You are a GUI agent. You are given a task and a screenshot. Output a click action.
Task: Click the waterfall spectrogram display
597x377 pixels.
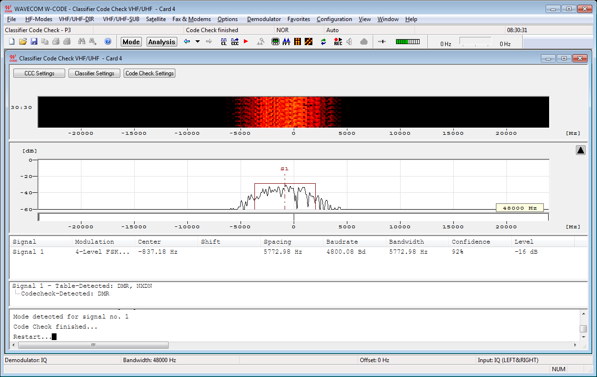(294, 112)
